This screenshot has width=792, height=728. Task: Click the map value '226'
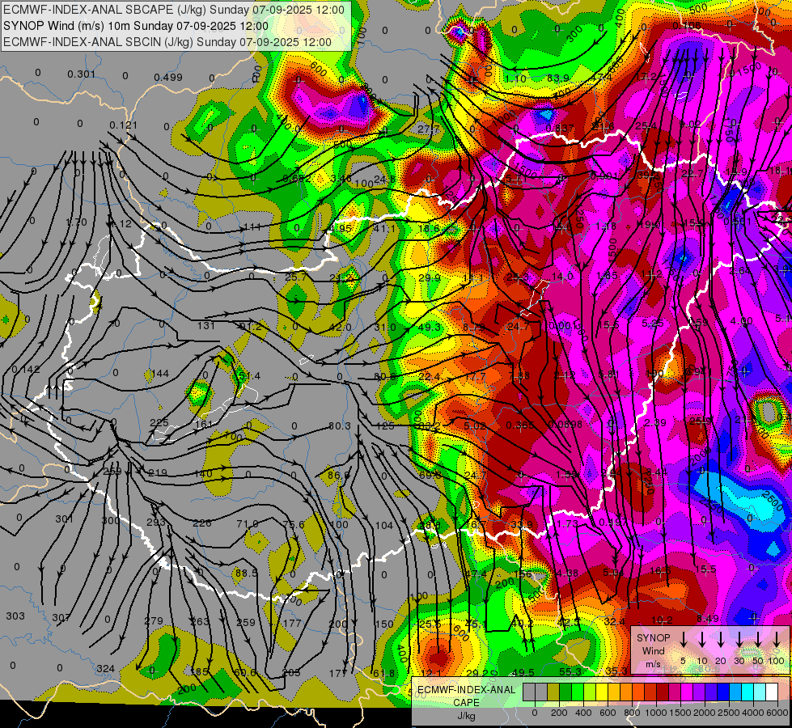pos(201,523)
